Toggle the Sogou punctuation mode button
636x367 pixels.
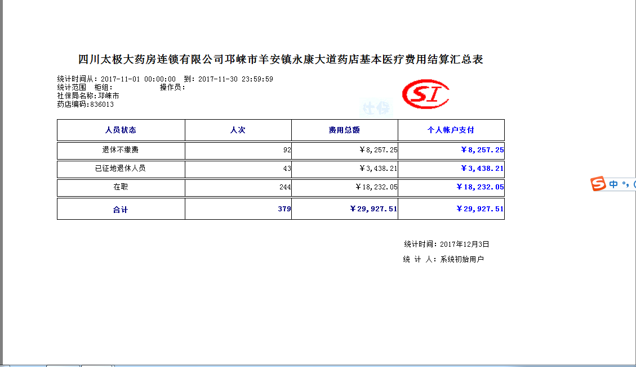[x=625, y=185]
